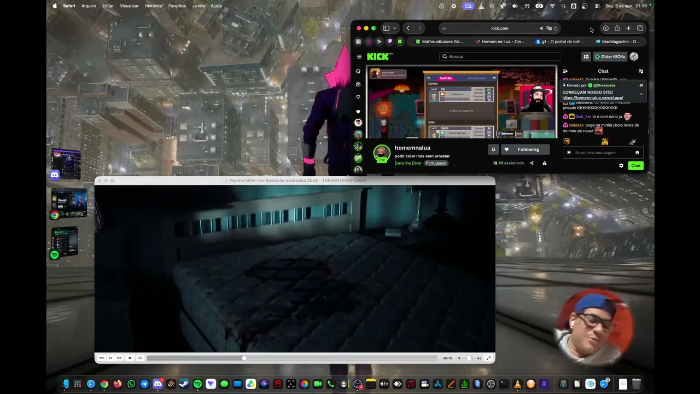The image size is (700, 394).
Task: Open Safari downloads
Action: click(x=606, y=28)
